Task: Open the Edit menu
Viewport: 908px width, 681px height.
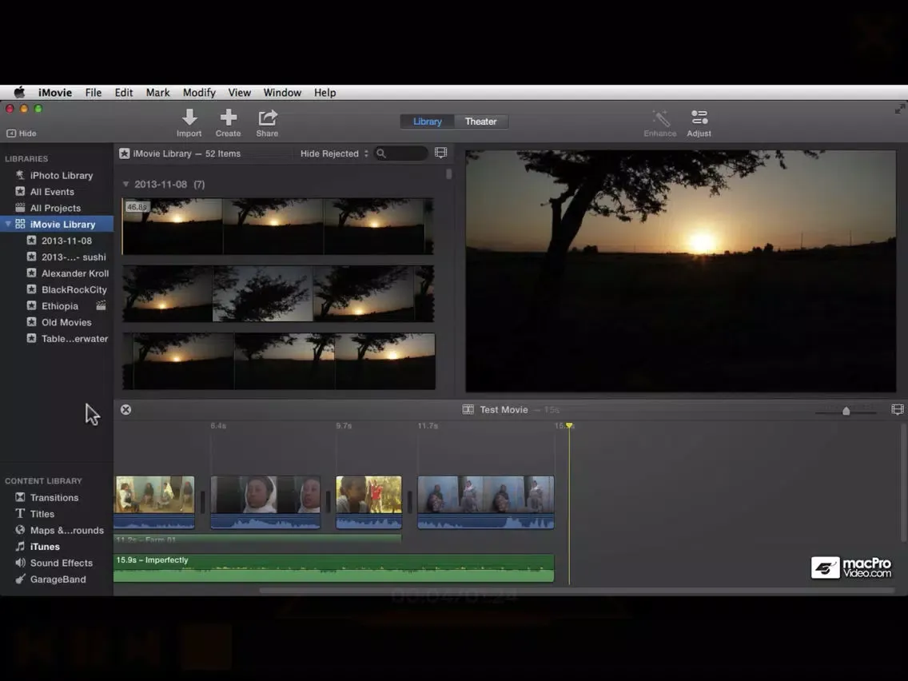Action: click(124, 93)
